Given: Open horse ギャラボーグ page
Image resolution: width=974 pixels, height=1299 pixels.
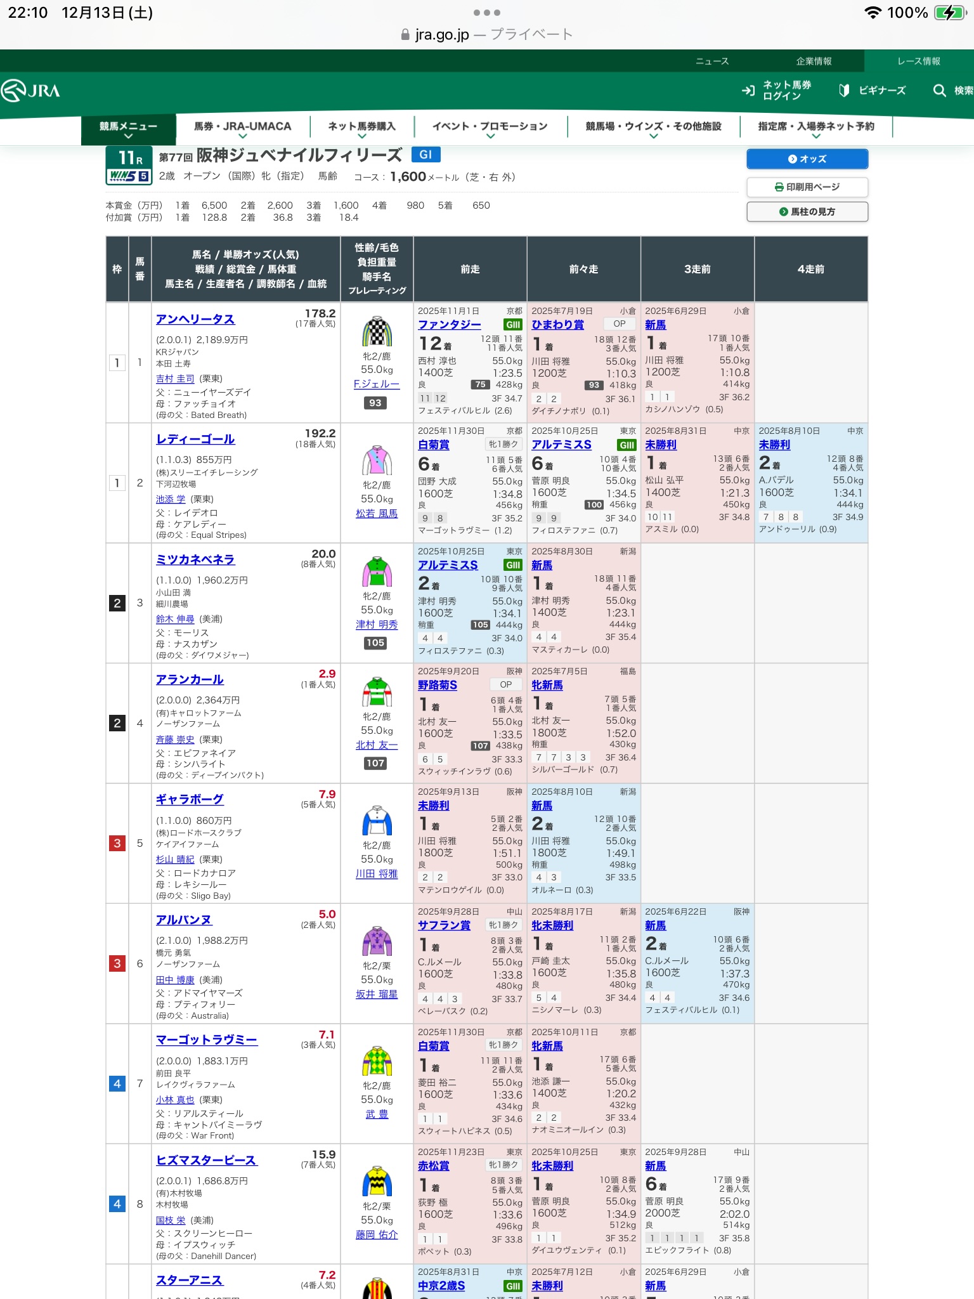Looking at the screenshot, I should coord(190,800).
